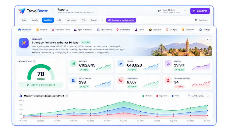Click the Conversion value 6.8%
This screenshot has width=228, height=128.
(x=131, y=82)
